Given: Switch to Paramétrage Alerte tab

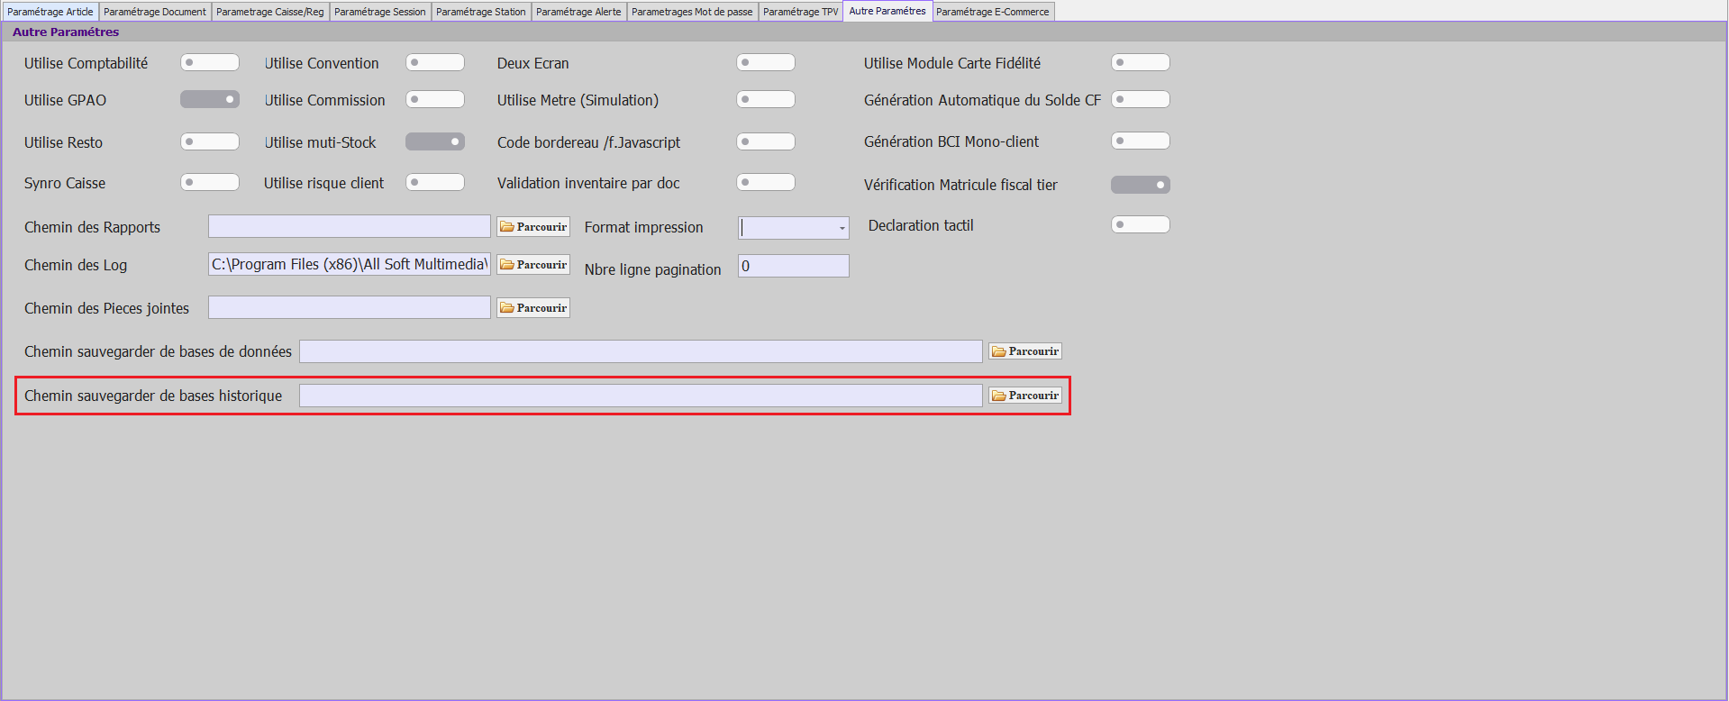Looking at the screenshot, I should tap(578, 12).
